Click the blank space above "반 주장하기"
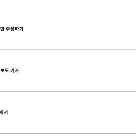 (x=68, y=12)
